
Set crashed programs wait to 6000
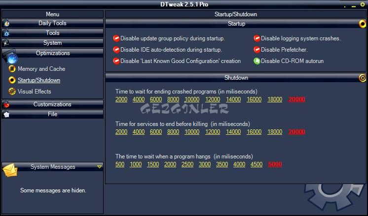coord(156,99)
